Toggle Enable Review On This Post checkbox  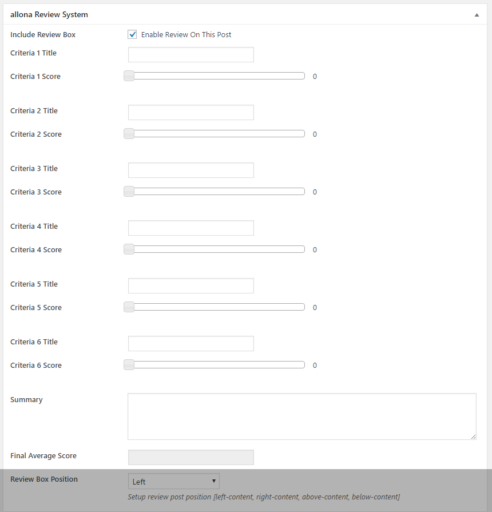(133, 35)
